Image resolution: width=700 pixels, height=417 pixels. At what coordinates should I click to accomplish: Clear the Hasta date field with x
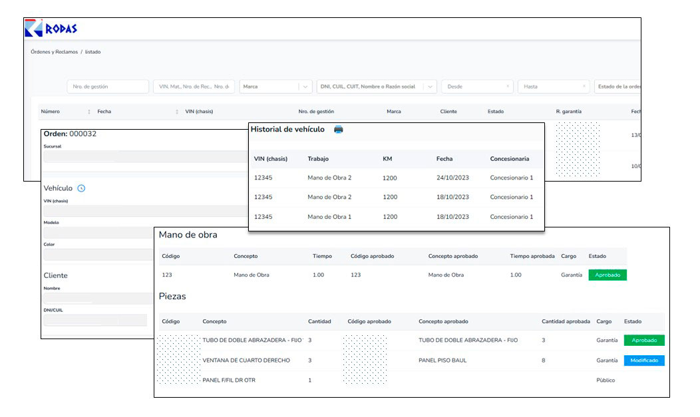point(584,86)
